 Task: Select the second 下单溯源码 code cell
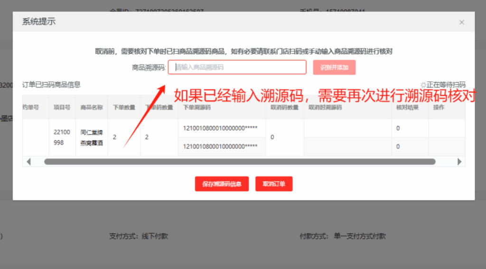point(220,146)
